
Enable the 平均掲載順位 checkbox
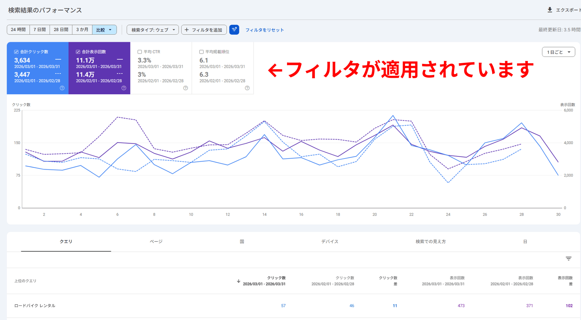coord(201,52)
